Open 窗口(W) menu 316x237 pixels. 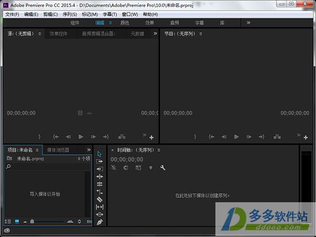click(130, 15)
